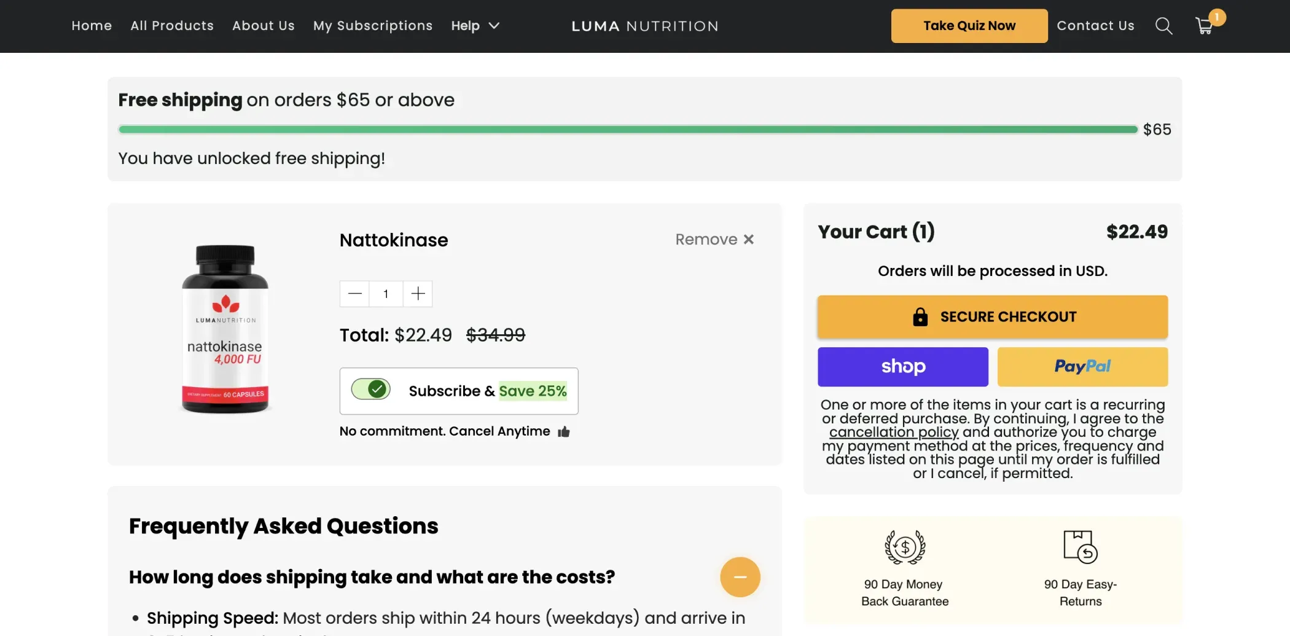Click the minus quantity button
The width and height of the screenshot is (1290, 636).
pos(355,294)
